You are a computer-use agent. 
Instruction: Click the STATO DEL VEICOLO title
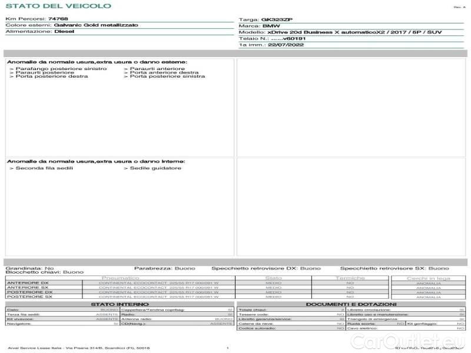pyautogui.click(x=58, y=6)
